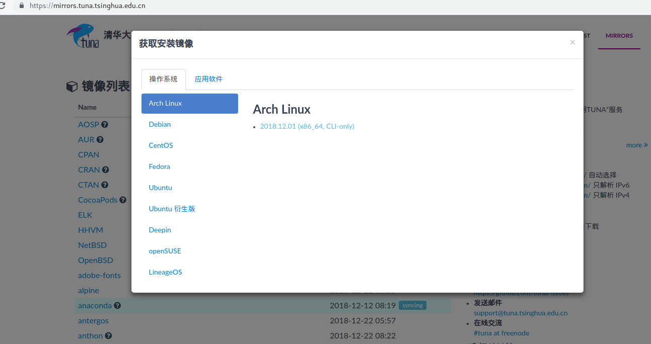Click the help icon next to anaconda

click(117, 305)
